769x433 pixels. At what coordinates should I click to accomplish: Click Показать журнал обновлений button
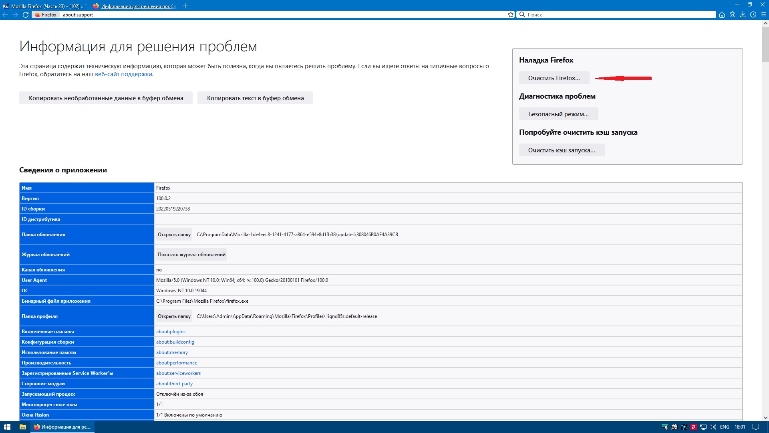coord(191,255)
